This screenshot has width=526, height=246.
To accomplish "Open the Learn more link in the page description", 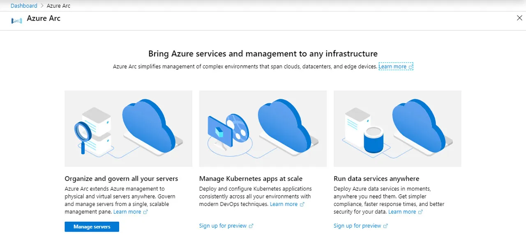I will point(393,66).
